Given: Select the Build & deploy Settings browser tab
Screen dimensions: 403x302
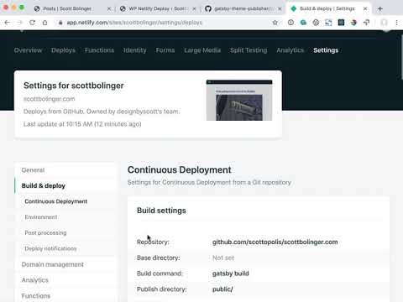Looking at the screenshot, I should click(326, 8).
